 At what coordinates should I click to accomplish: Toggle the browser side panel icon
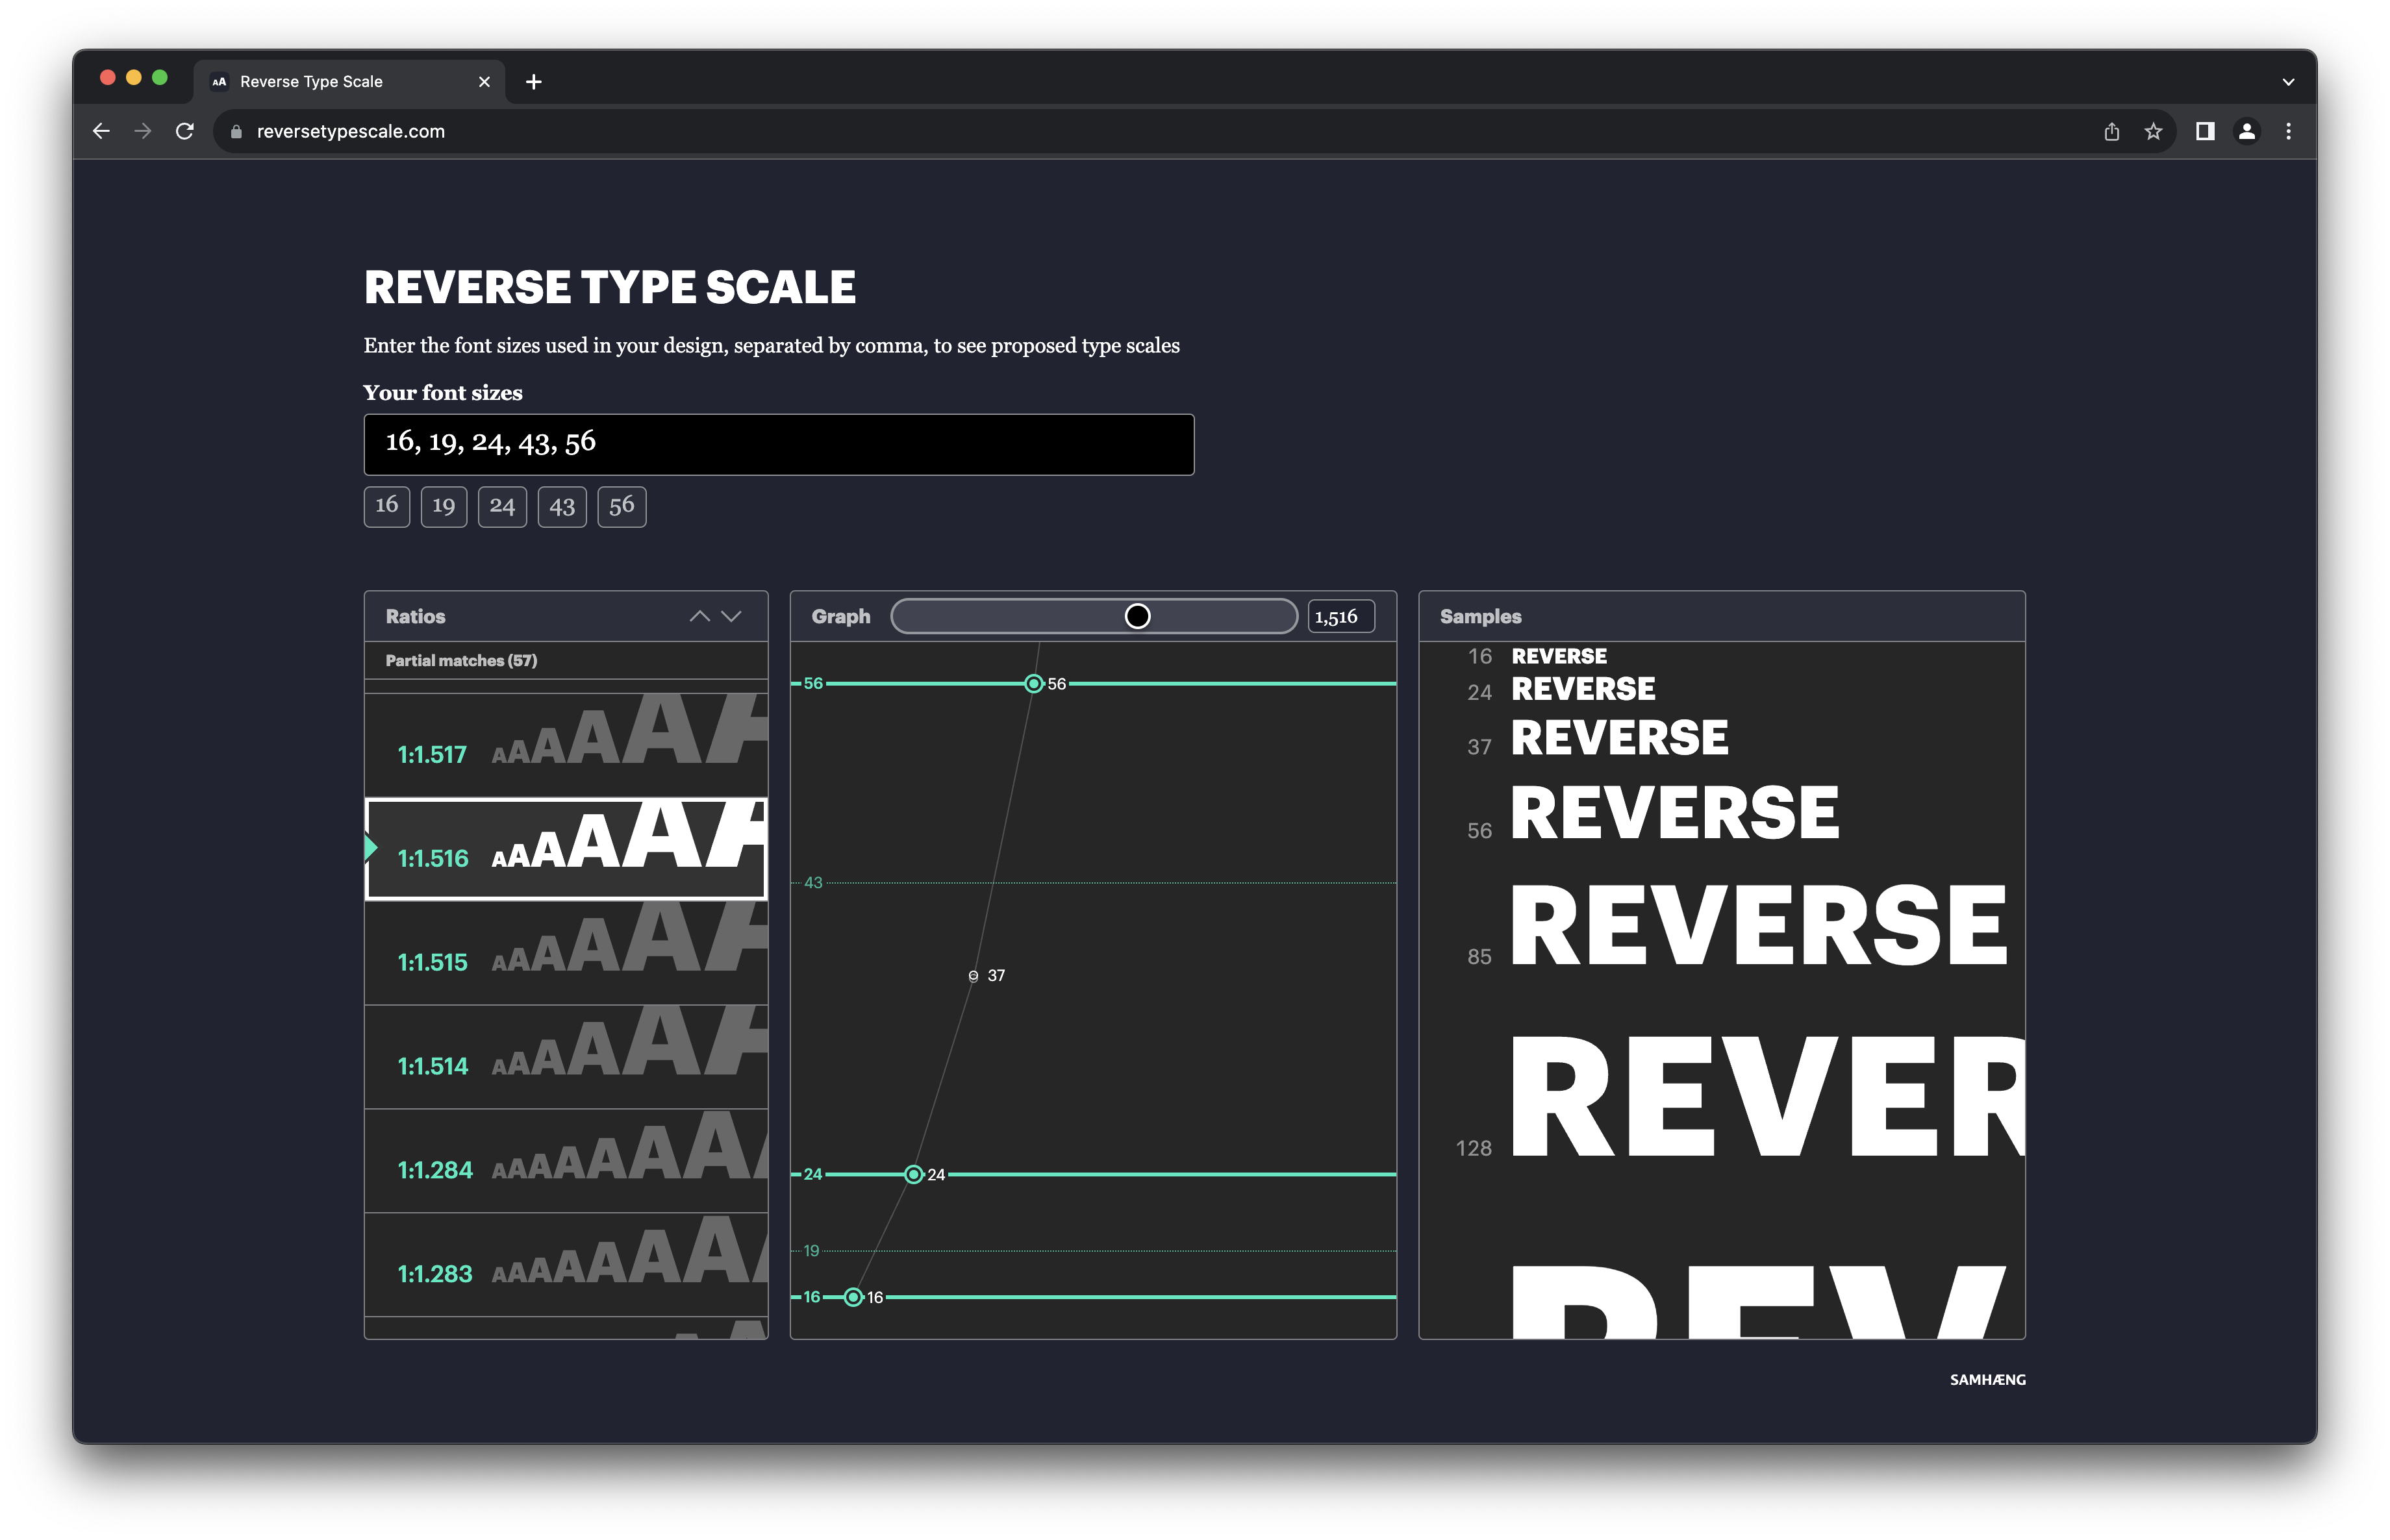pos(2204,131)
